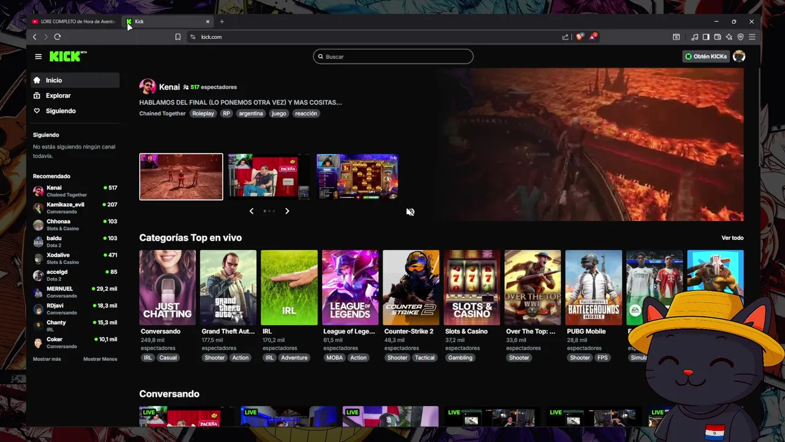Viewport: 785px width, 442px height.
Task: Reload the page with the refresh icon
Action: tap(57, 37)
